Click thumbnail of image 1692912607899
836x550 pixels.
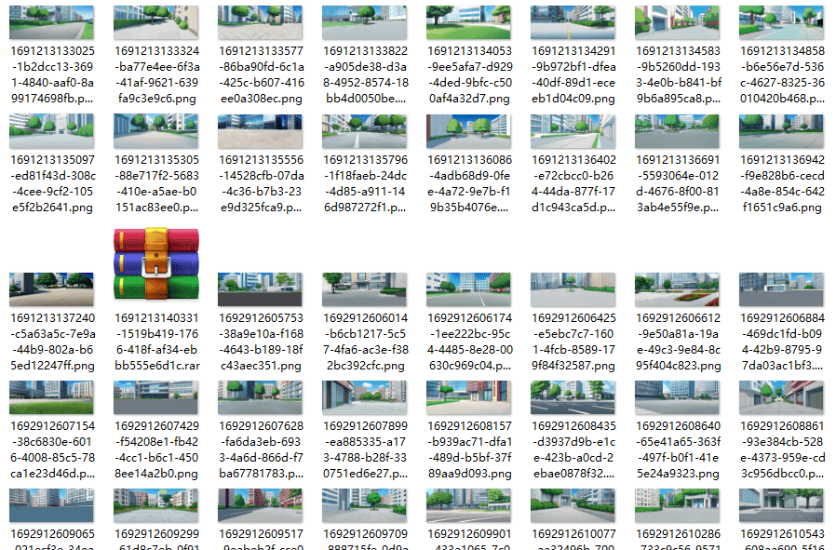365,396
